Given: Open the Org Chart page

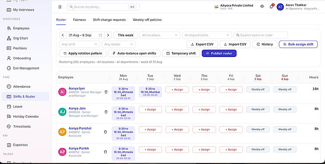Looking at the screenshot, I should (20, 38).
